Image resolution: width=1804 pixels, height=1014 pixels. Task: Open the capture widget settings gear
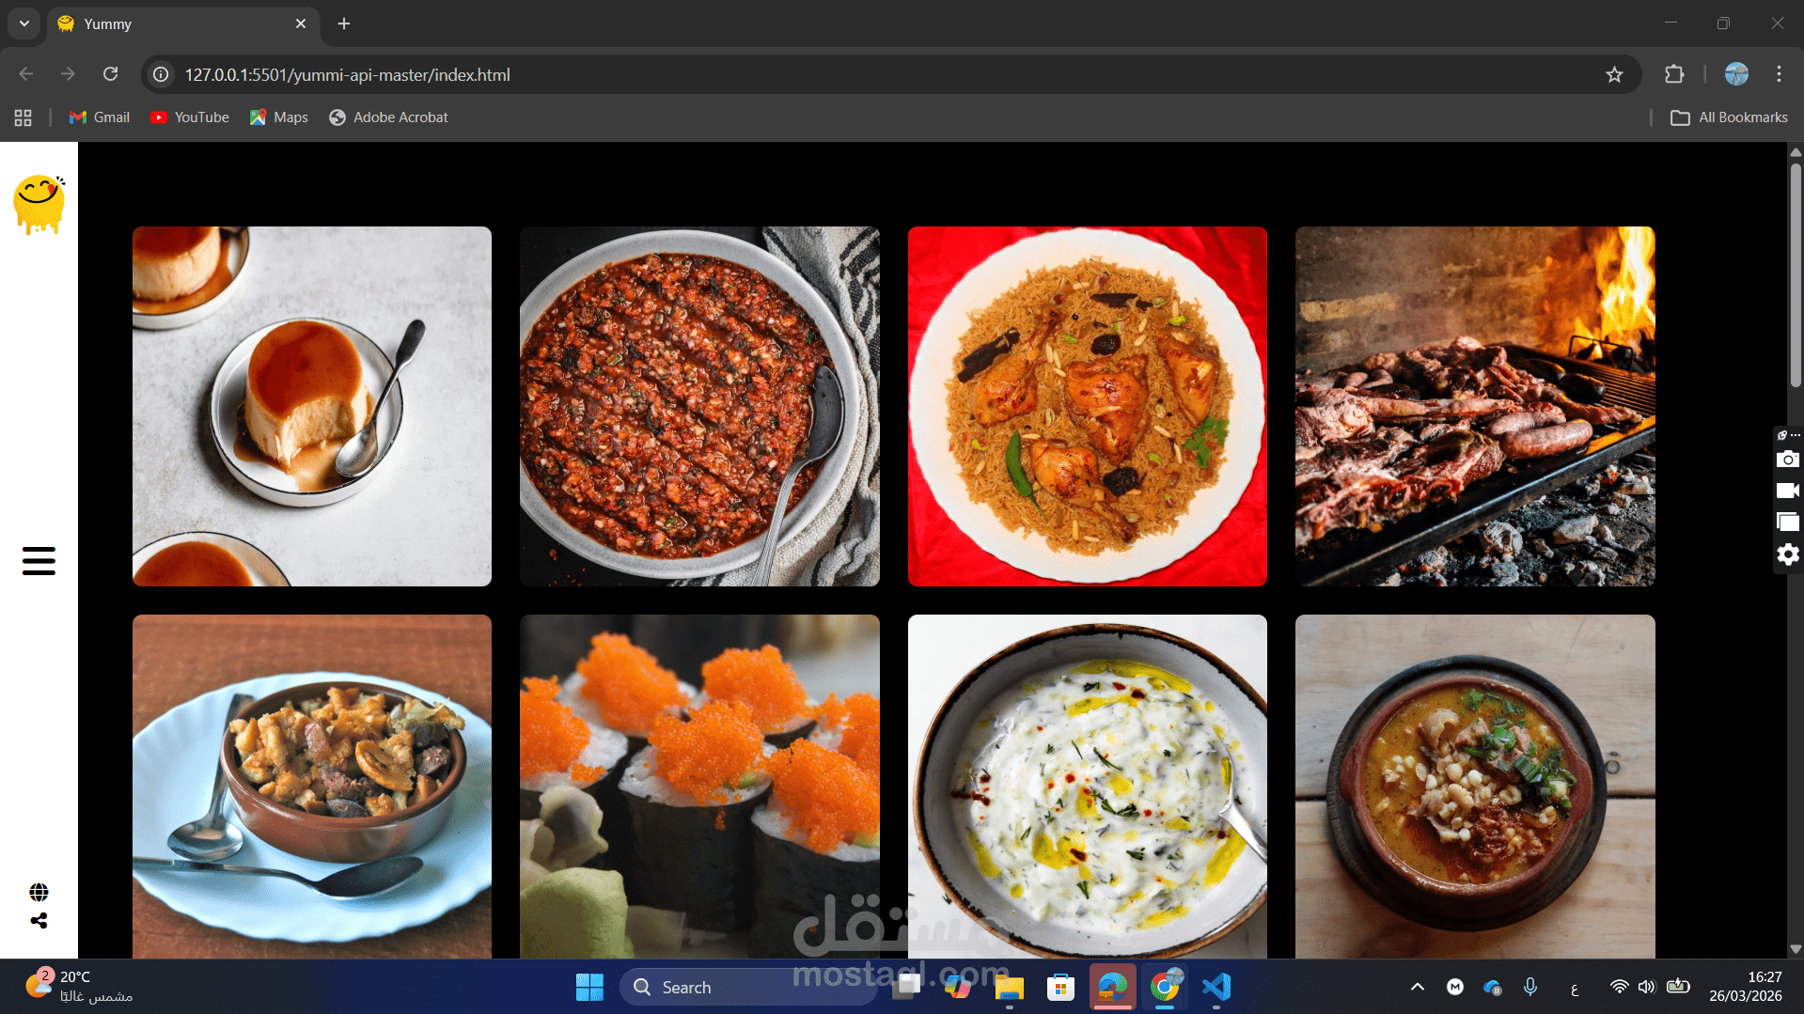pos(1787,554)
